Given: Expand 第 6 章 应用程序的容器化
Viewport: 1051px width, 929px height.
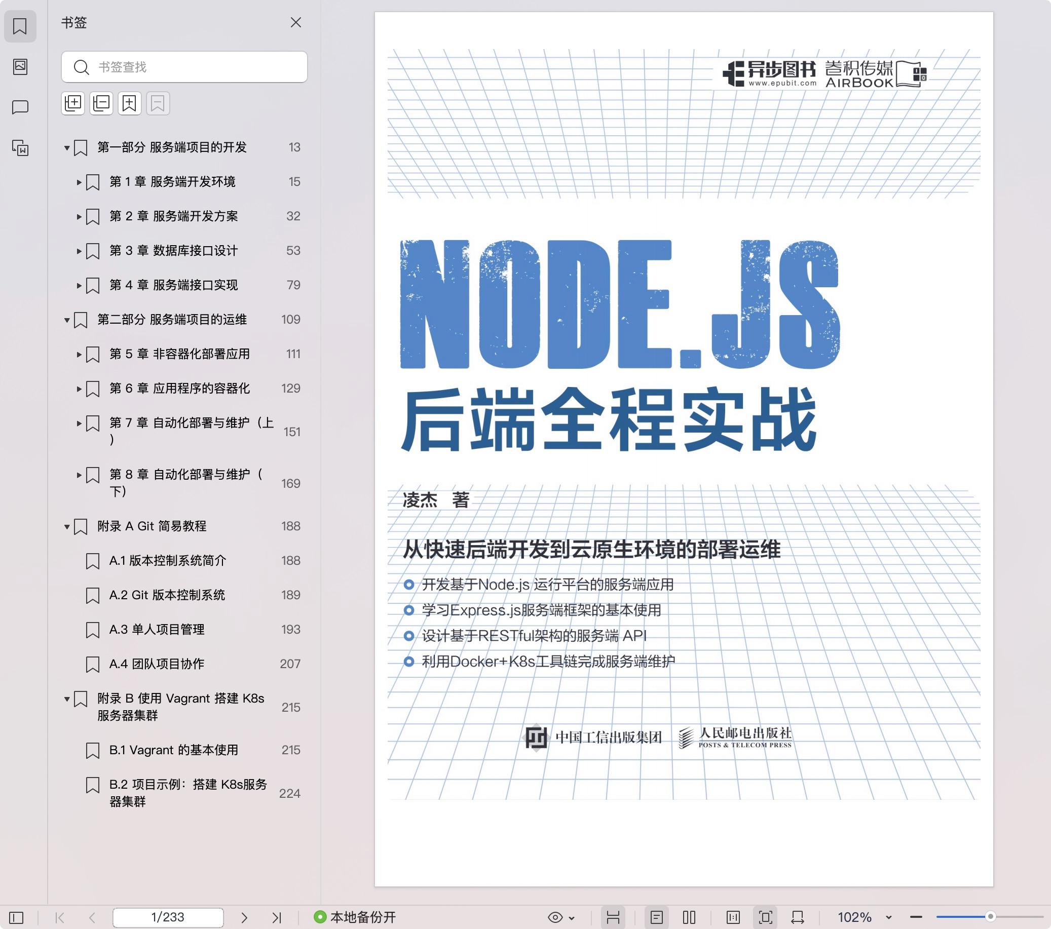Looking at the screenshot, I should [79, 389].
